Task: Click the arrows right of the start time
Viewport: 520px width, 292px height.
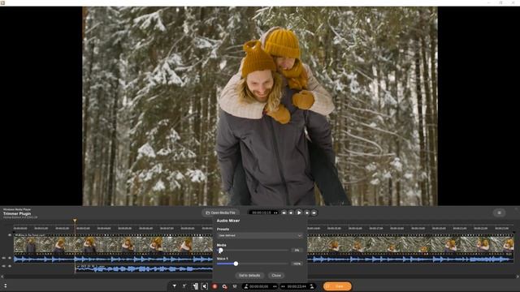Action: 275,286
